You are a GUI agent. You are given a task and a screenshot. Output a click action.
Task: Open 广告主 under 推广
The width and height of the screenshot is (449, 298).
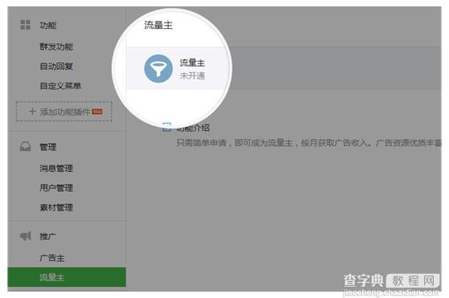point(52,258)
